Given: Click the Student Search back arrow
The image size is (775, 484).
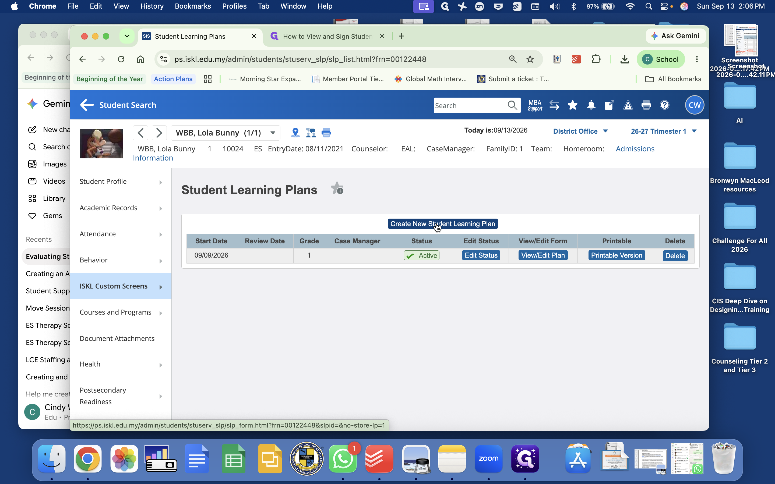Looking at the screenshot, I should 86,105.
